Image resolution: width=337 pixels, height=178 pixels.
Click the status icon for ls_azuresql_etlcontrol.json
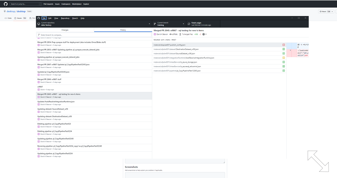(283, 66)
